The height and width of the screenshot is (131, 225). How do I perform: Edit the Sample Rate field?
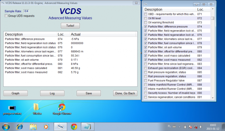(x=26, y=11)
